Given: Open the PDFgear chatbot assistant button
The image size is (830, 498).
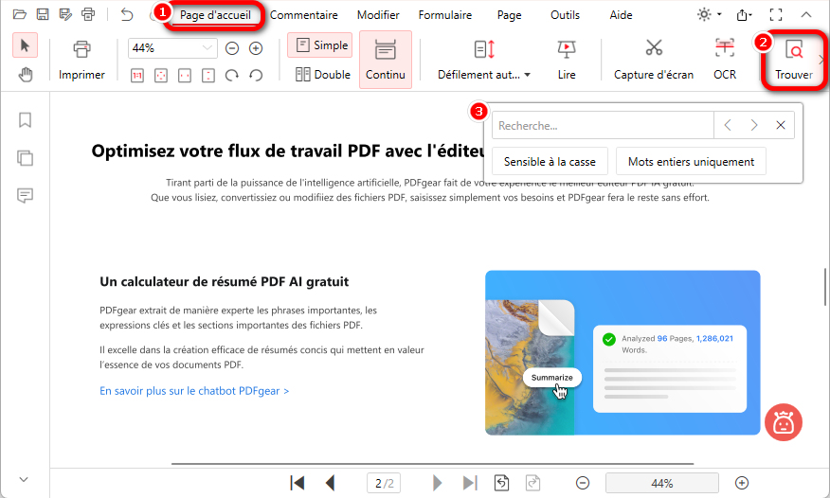Looking at the screenshot, I should 783,422.
